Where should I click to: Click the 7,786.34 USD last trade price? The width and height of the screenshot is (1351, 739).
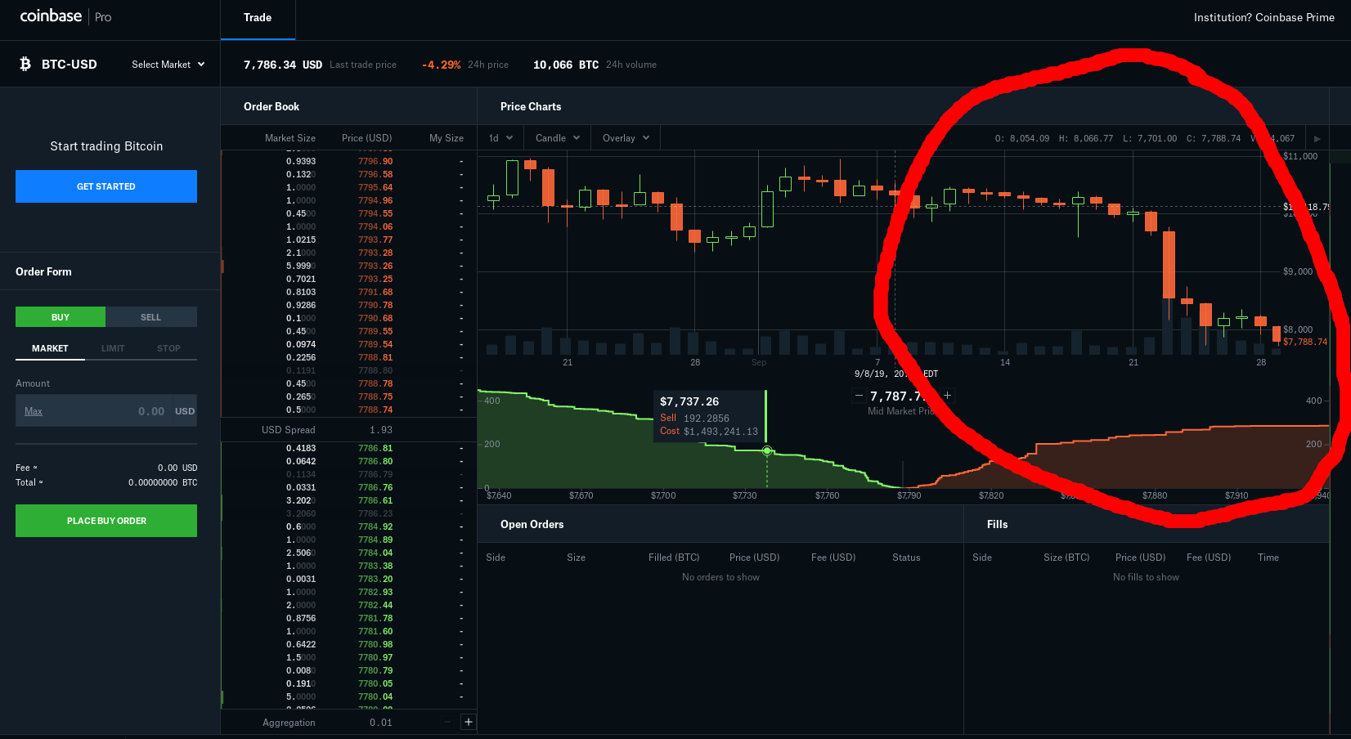tap(283, 65)
